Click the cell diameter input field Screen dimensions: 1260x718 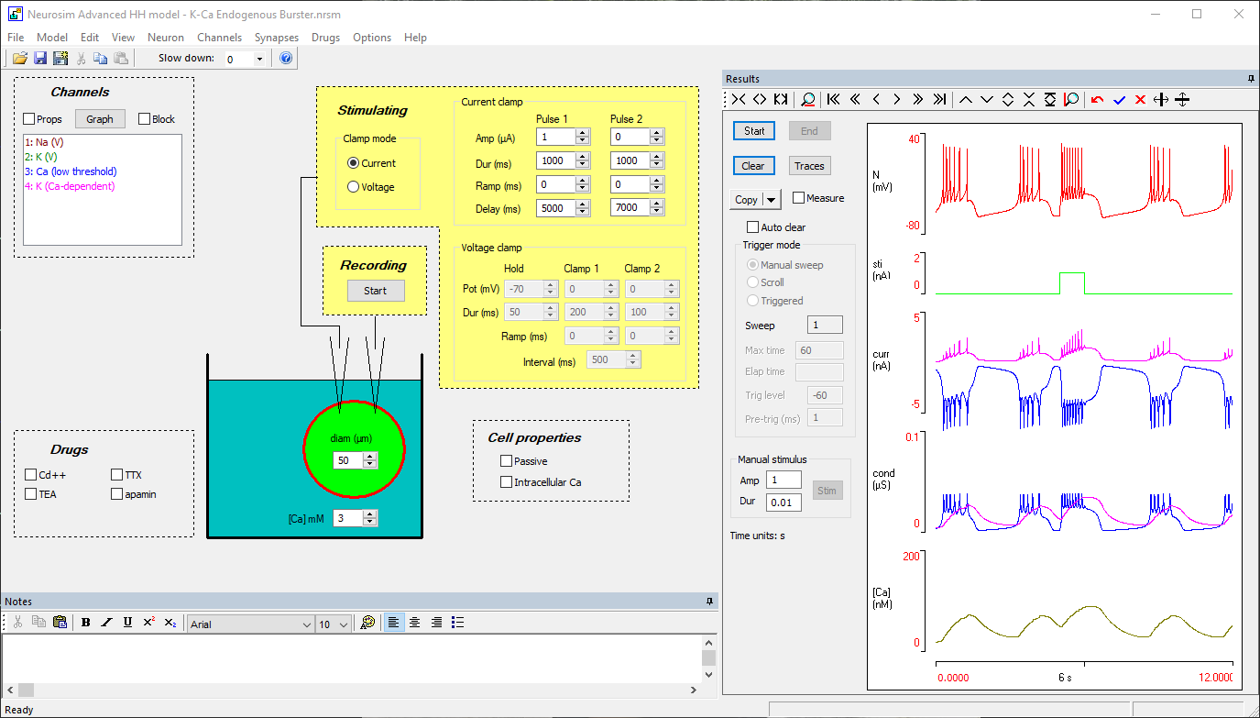346,460
